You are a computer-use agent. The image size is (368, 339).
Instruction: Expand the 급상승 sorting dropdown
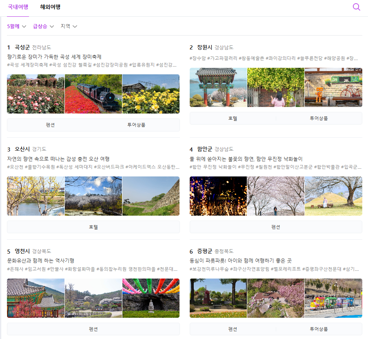(41, 26)
